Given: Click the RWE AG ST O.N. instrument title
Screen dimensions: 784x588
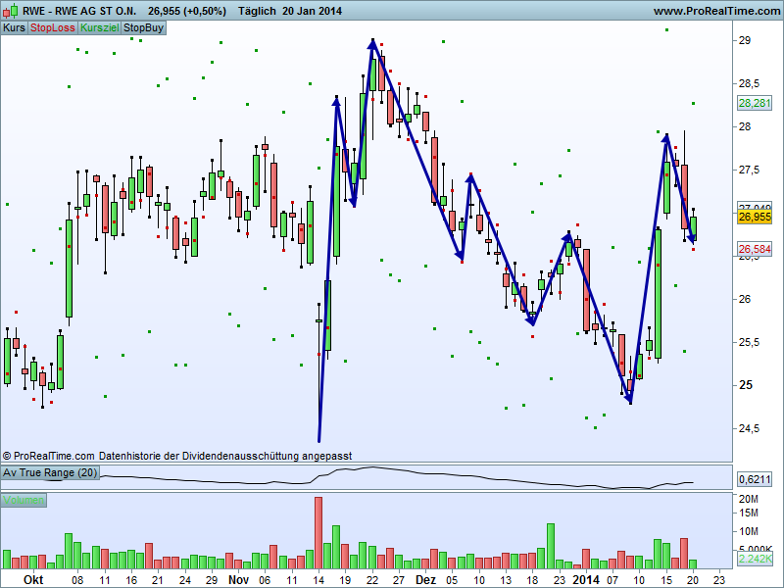Looking at the screenshot, I should pos(79,11).
